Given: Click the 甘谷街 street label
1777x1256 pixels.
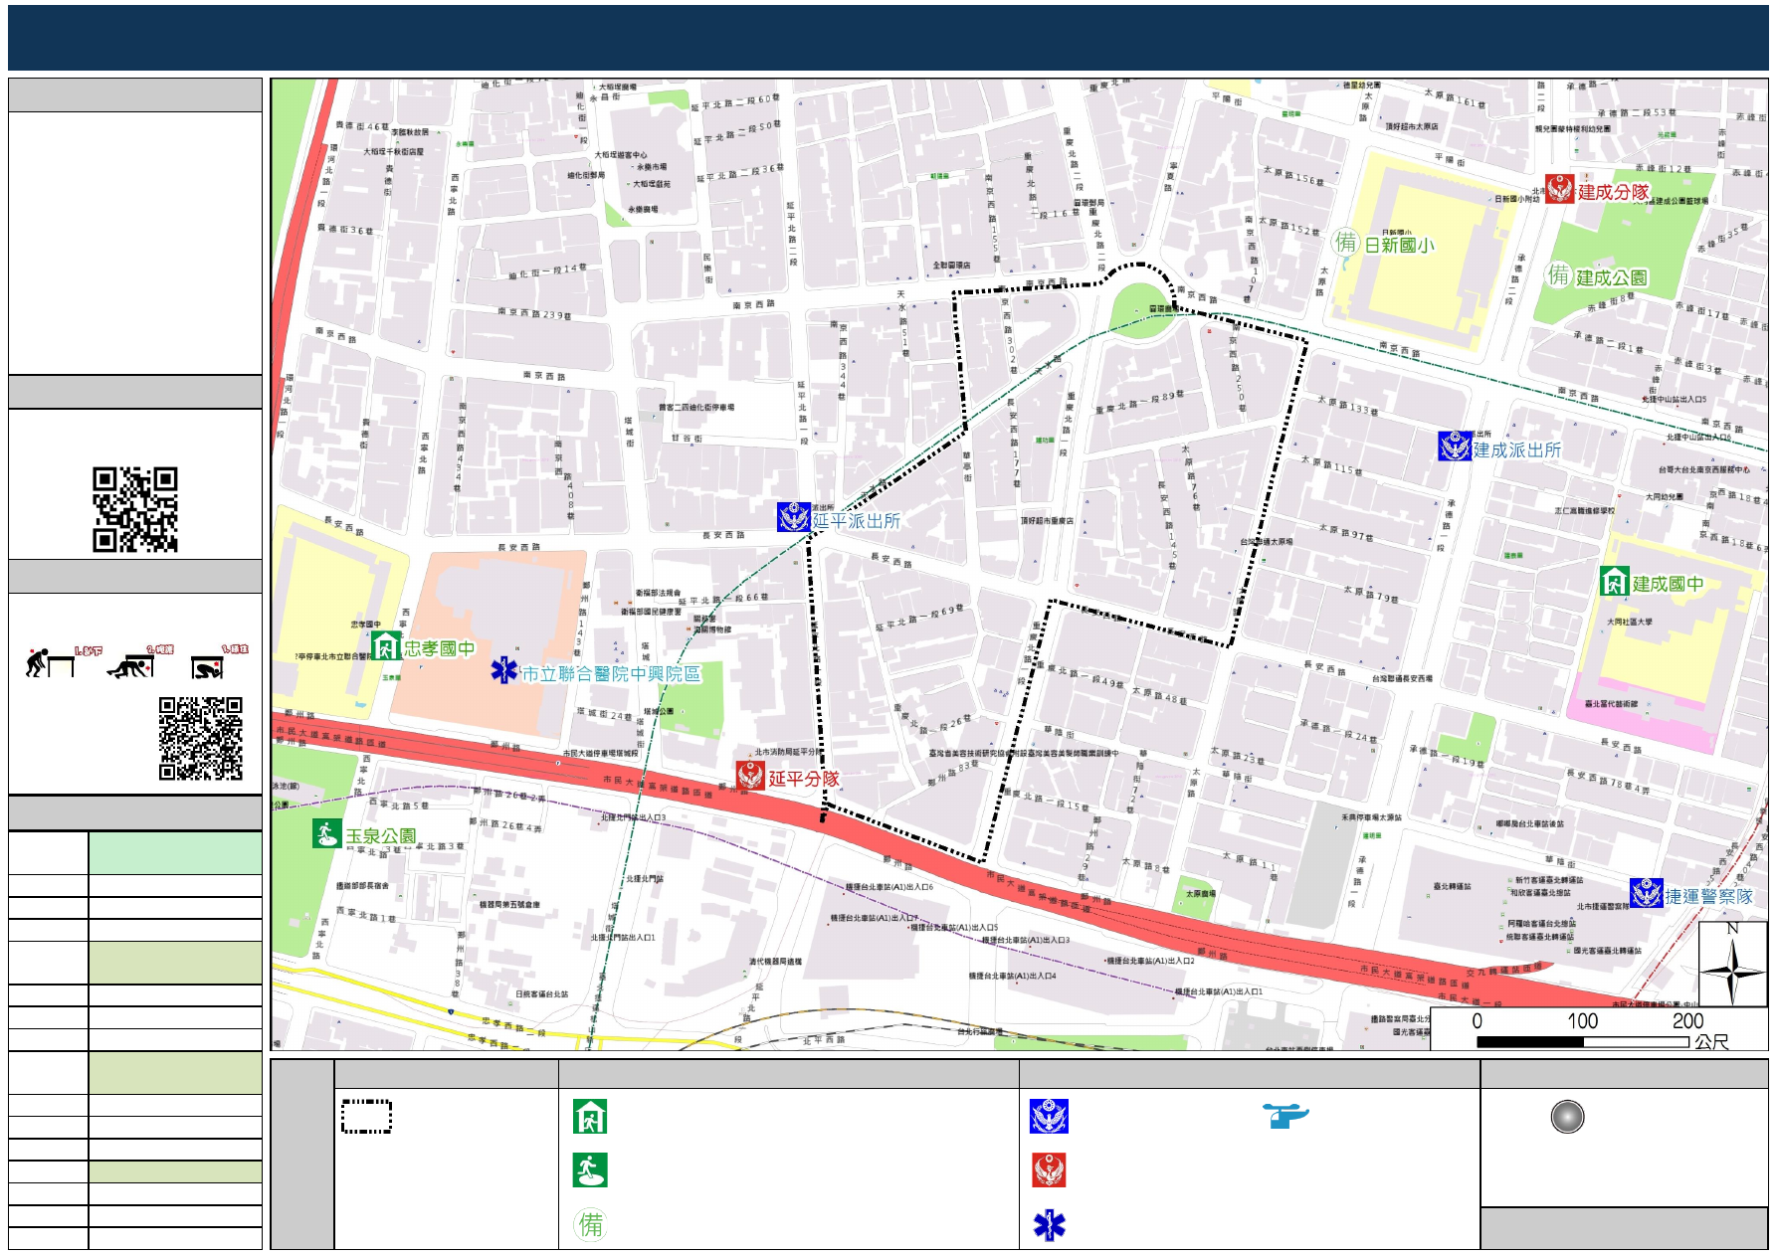Looking at the screenshot, I should tap(687, 438).
